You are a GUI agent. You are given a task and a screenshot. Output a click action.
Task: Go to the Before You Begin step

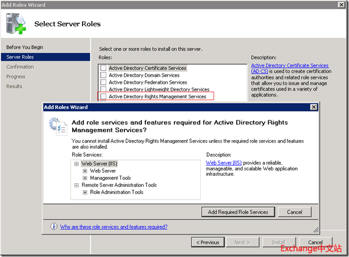(x=24, y=47)
